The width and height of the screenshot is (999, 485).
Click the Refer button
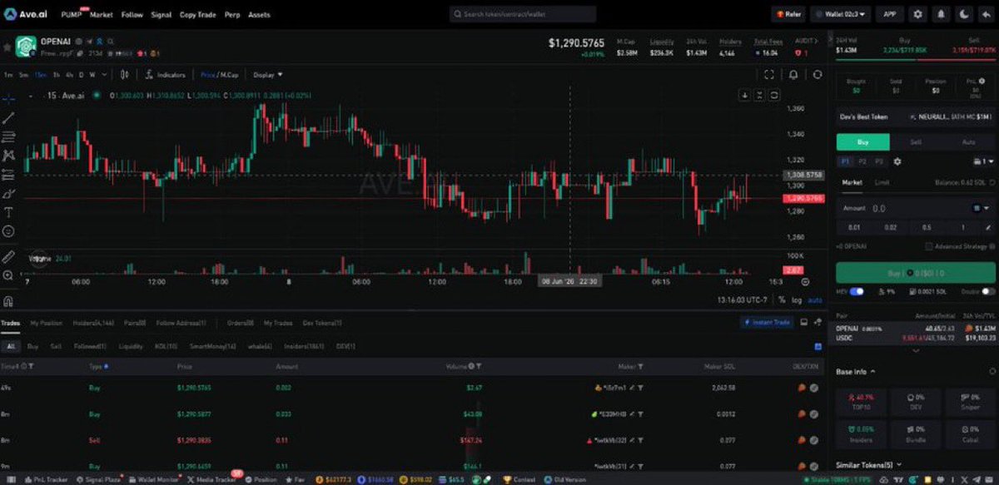tap(788, 14)
